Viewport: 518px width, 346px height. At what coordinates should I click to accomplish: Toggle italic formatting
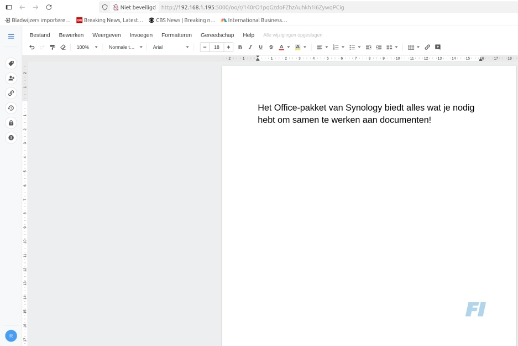pos(250,47)
